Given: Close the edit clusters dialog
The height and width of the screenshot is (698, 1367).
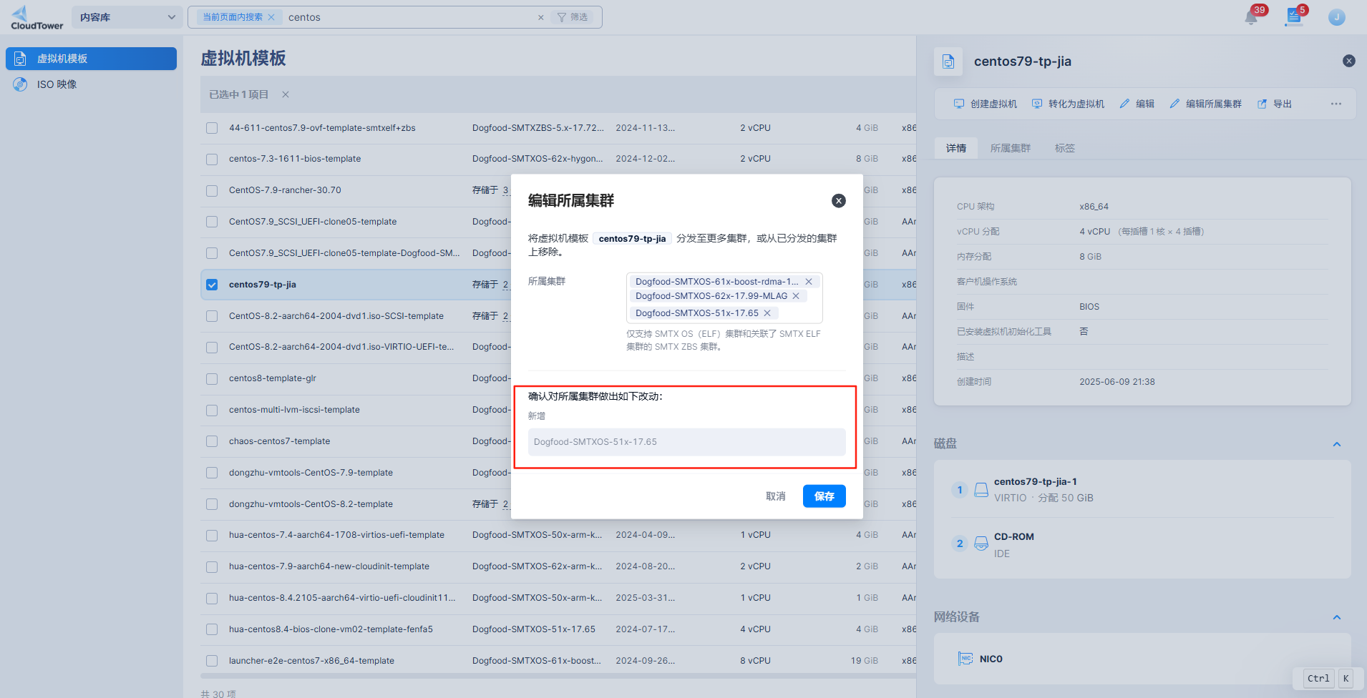Looking at the screenshot, I should click(x=838, y=201).
